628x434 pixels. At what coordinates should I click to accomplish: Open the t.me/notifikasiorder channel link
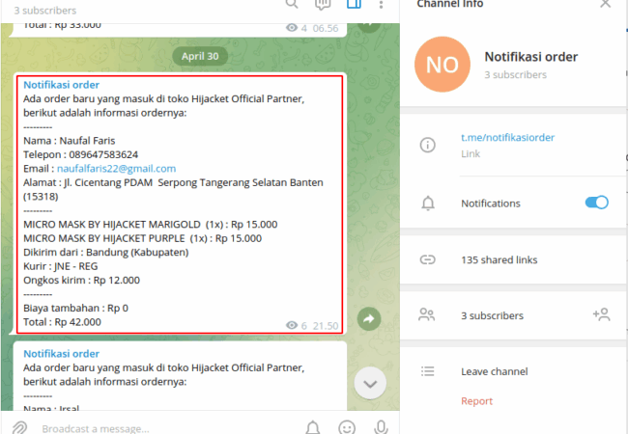tap(507, 138)
